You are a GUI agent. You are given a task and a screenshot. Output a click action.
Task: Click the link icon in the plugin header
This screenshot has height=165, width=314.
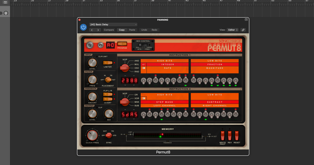tap(243, 30)
